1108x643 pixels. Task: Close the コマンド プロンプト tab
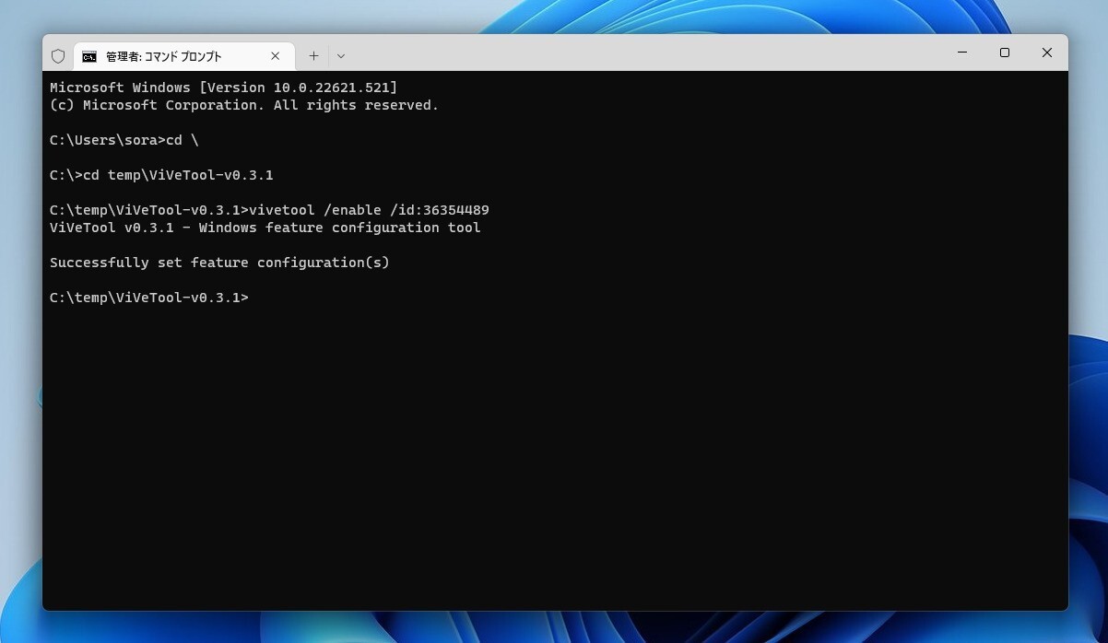click(x=275, y=56)
